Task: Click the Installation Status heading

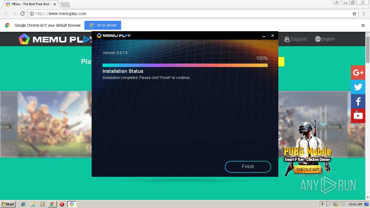Action: point(123,71)
